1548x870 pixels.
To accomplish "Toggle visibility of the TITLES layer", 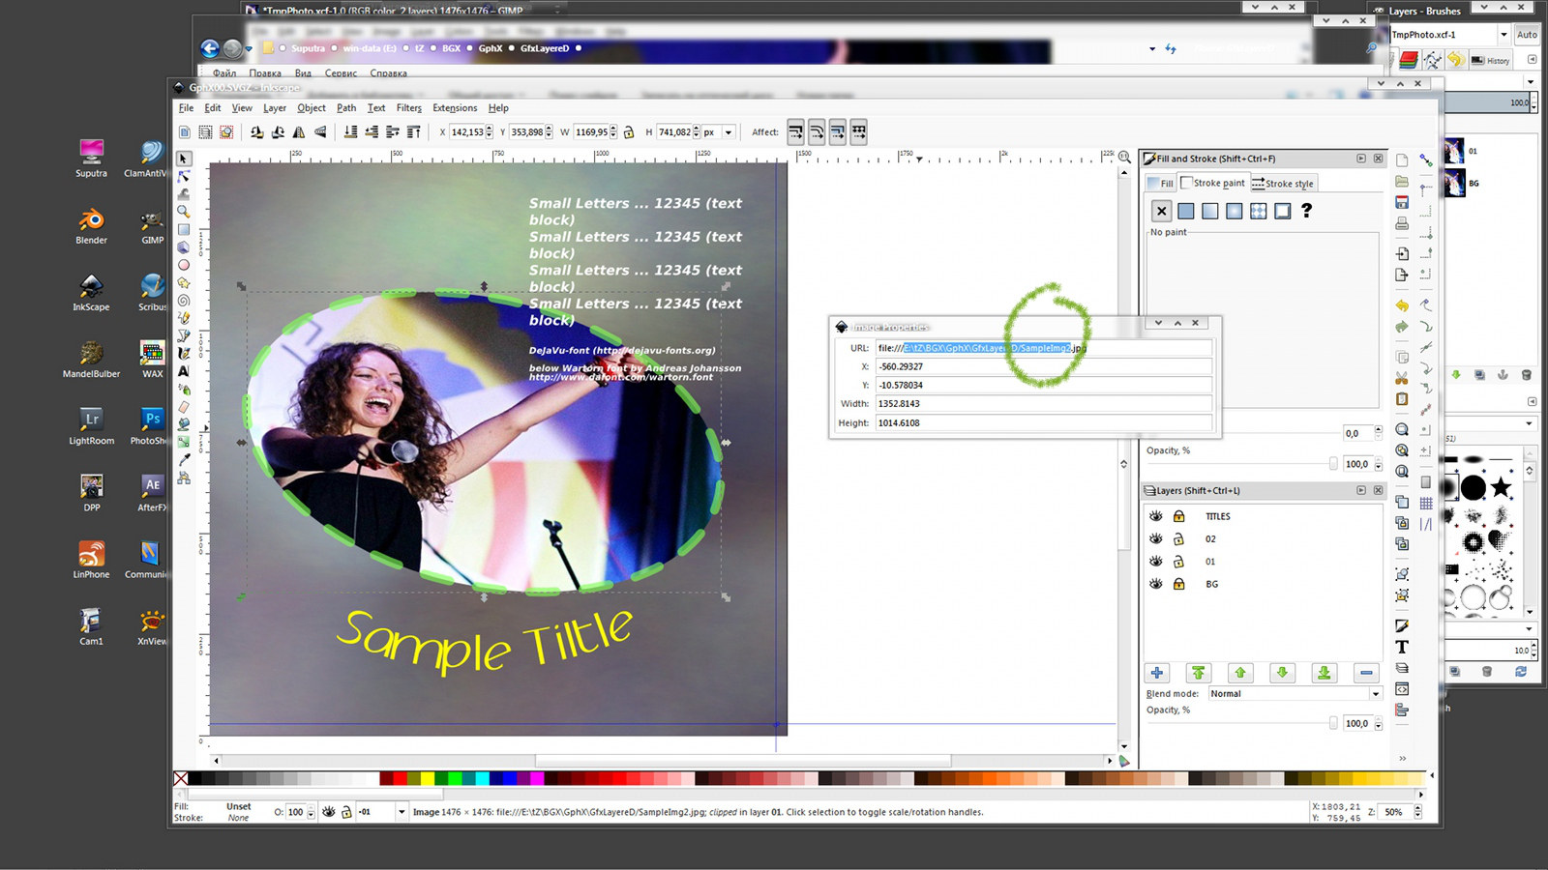I will point(1156,516).
